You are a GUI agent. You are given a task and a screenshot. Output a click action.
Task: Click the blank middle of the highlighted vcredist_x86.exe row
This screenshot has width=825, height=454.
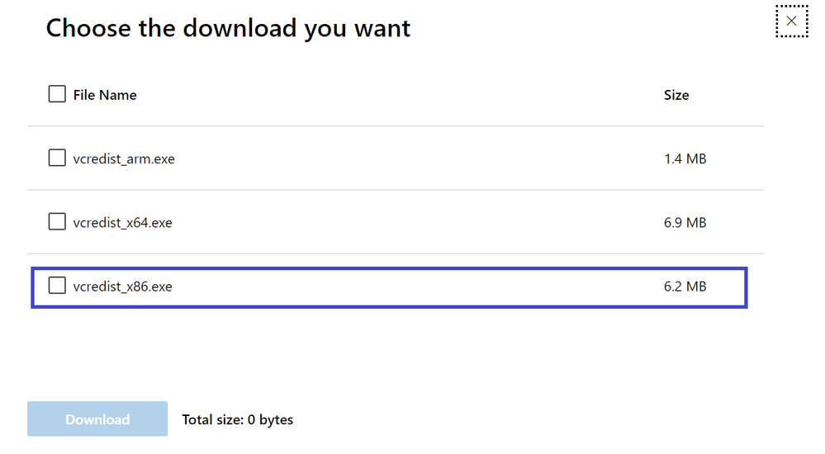pos(413,286)
